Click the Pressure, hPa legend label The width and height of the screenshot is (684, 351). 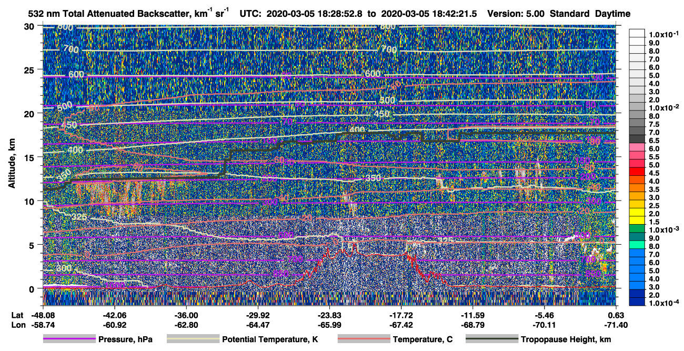tap(125, 339)
